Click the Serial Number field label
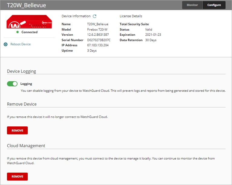The width and height of the screenshot is (232, 185). tap(72, 40)
